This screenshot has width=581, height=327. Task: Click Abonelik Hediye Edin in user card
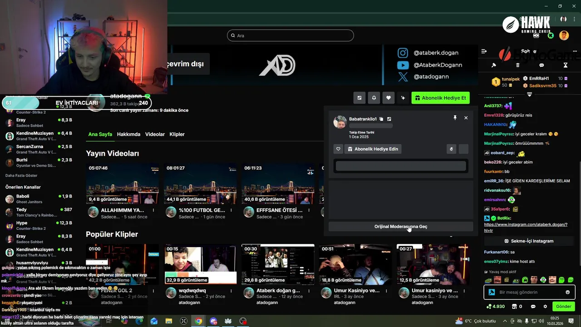point(373,149)
